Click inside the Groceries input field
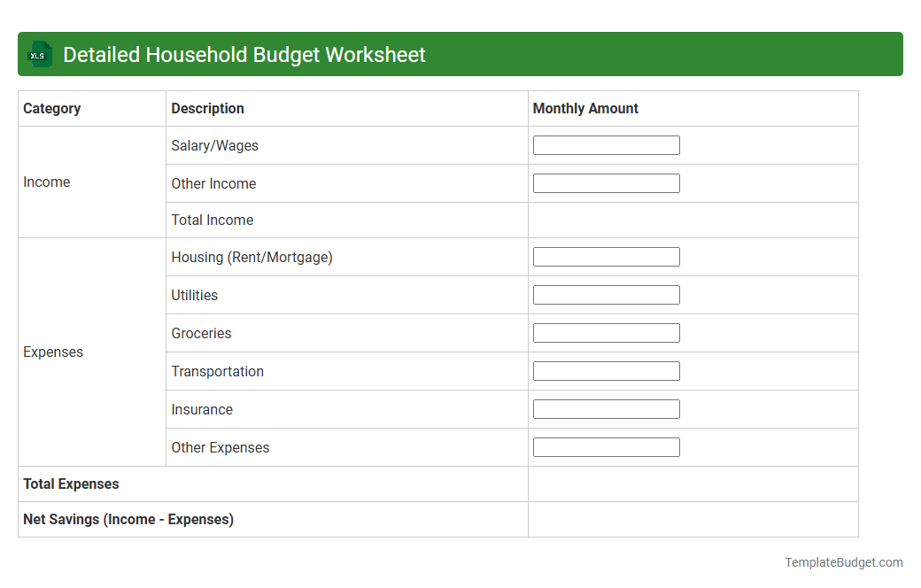Viewport: 921px width, 588px height. tap(606, 332)
